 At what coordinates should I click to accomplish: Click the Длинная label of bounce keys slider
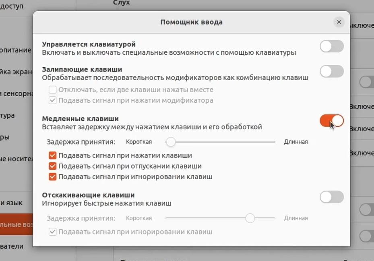(x=296, y=218)
